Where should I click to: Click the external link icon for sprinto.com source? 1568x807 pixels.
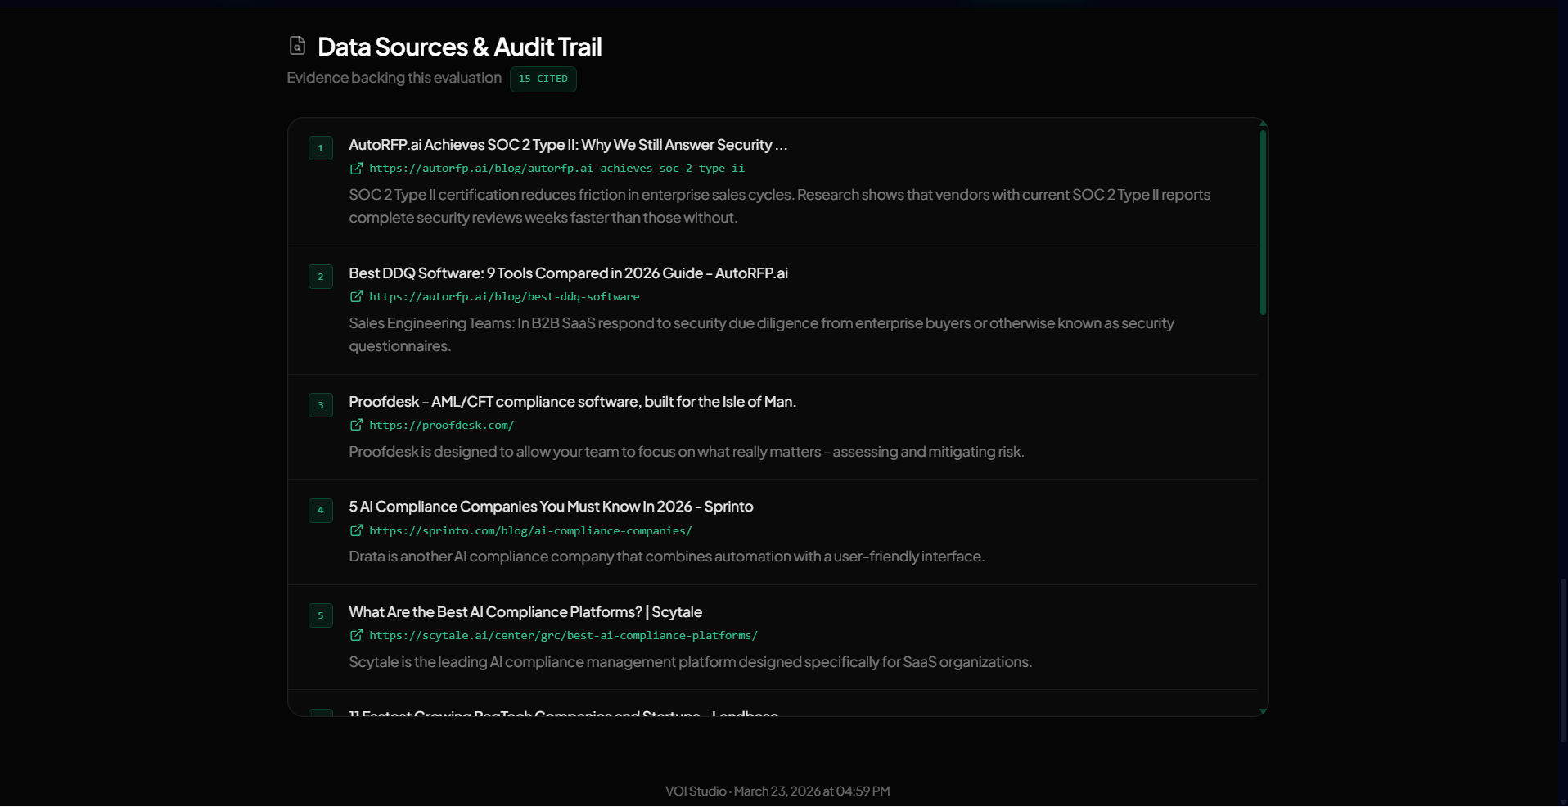(357, 531)
